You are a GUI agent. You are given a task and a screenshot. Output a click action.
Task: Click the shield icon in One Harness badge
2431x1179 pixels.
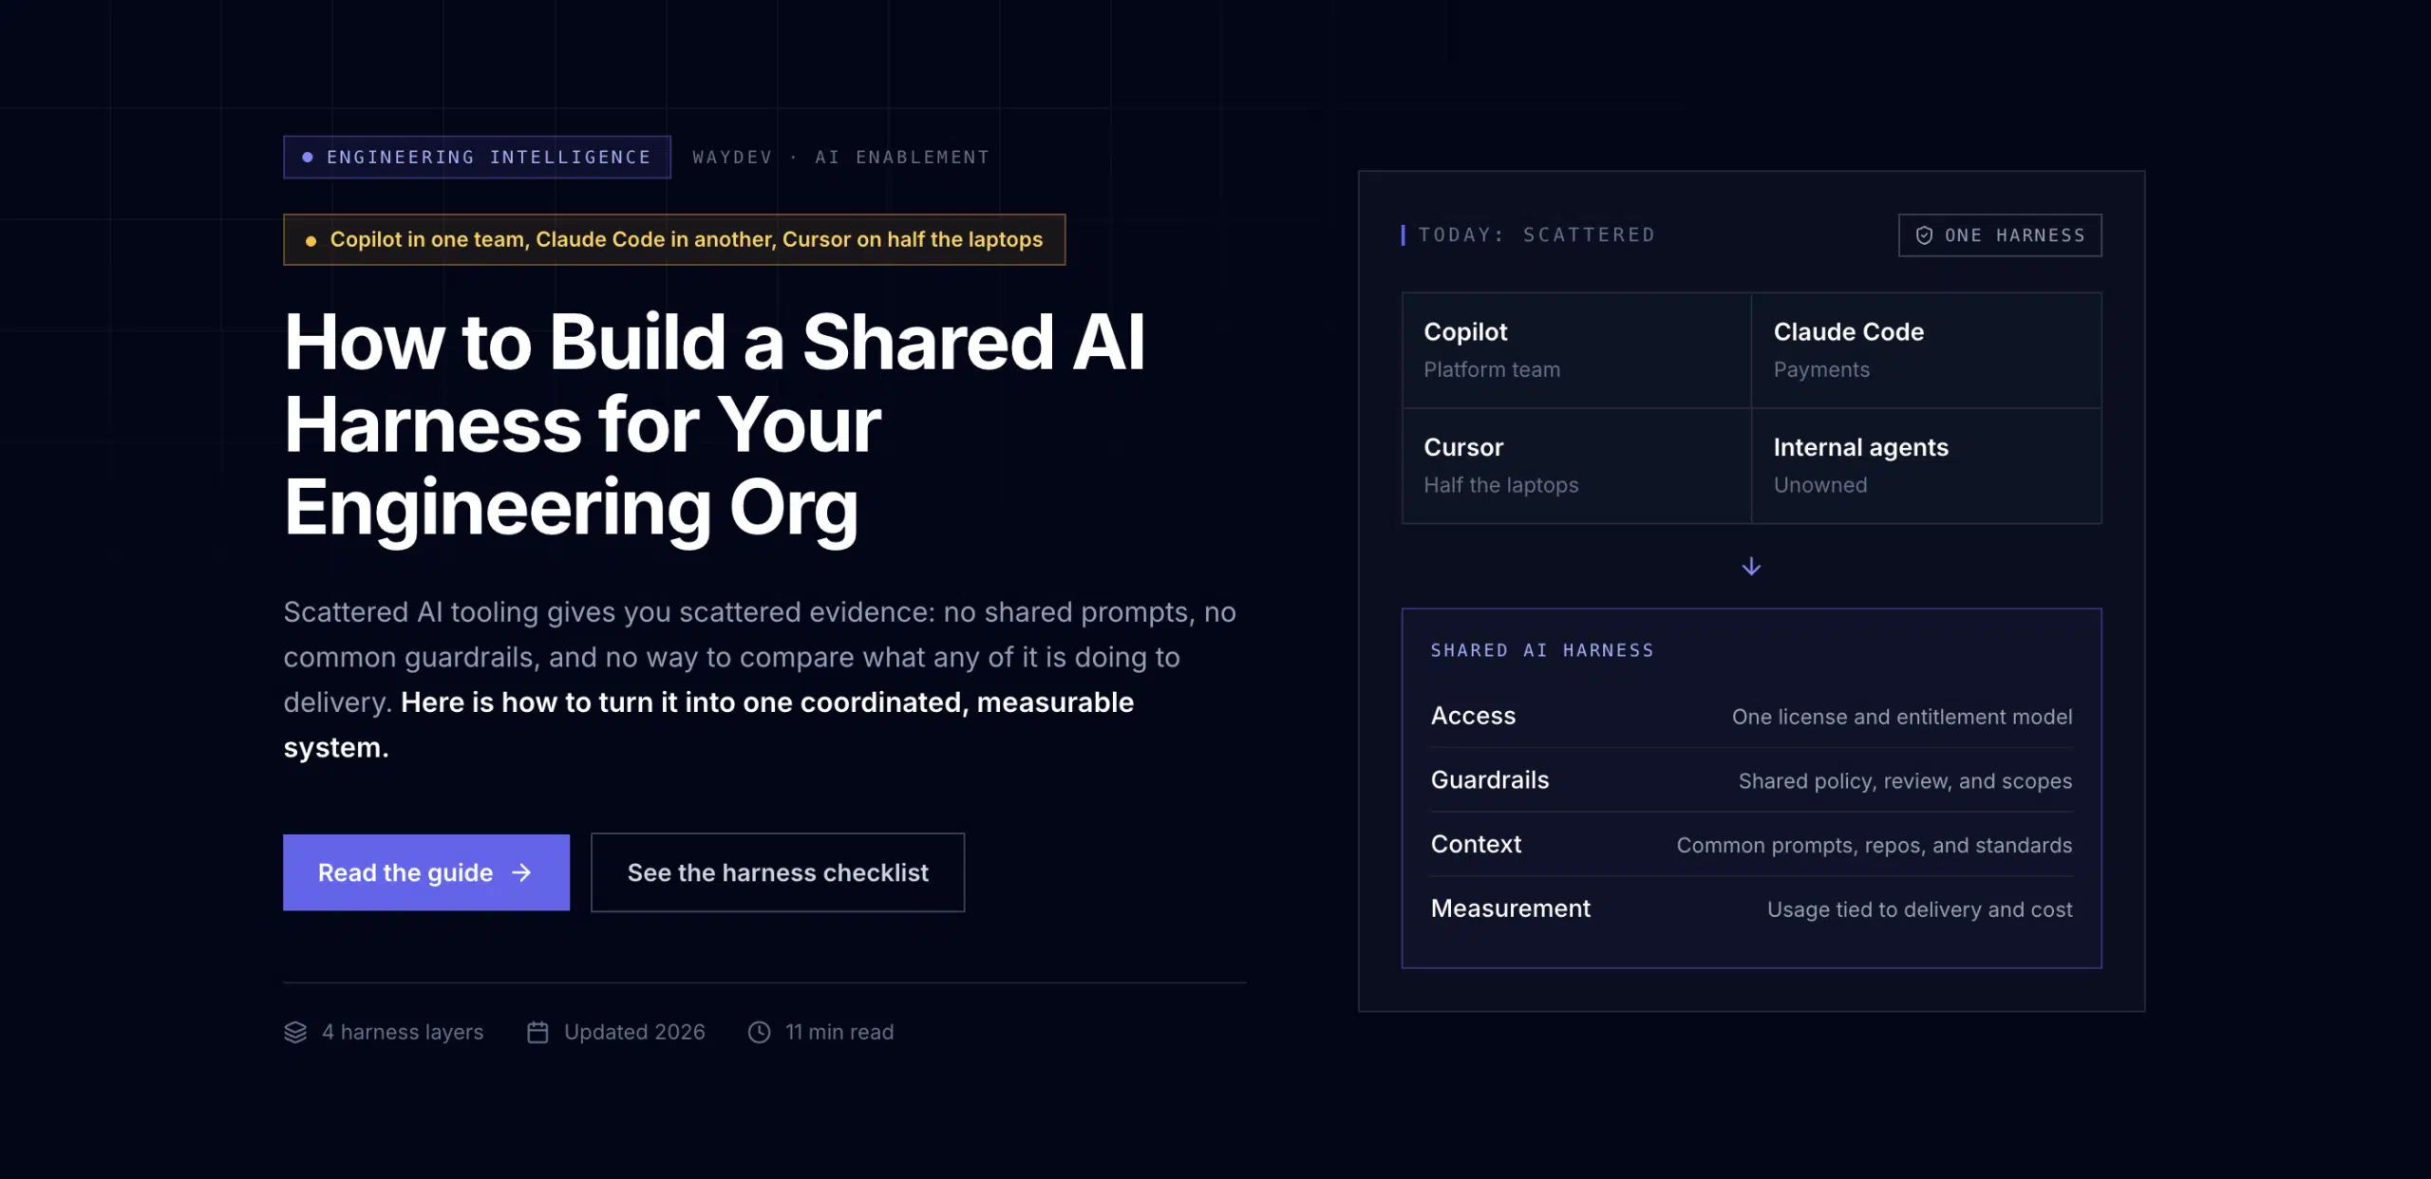pos(1924,235)
